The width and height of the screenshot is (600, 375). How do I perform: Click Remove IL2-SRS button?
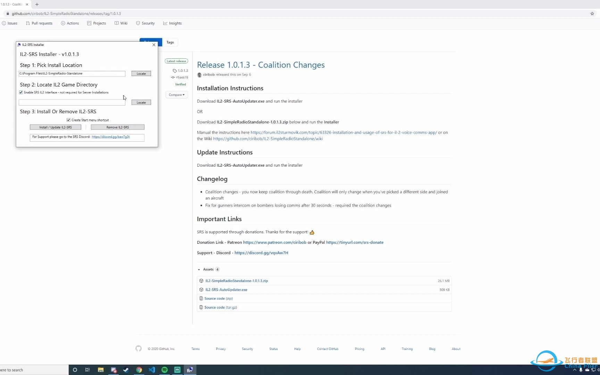[x=118, y=127]
